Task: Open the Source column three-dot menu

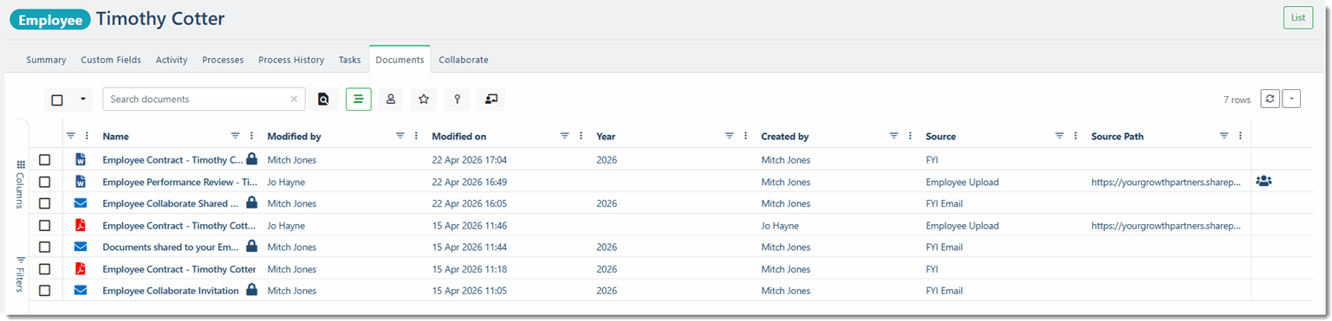Action: click(1075, 136)
